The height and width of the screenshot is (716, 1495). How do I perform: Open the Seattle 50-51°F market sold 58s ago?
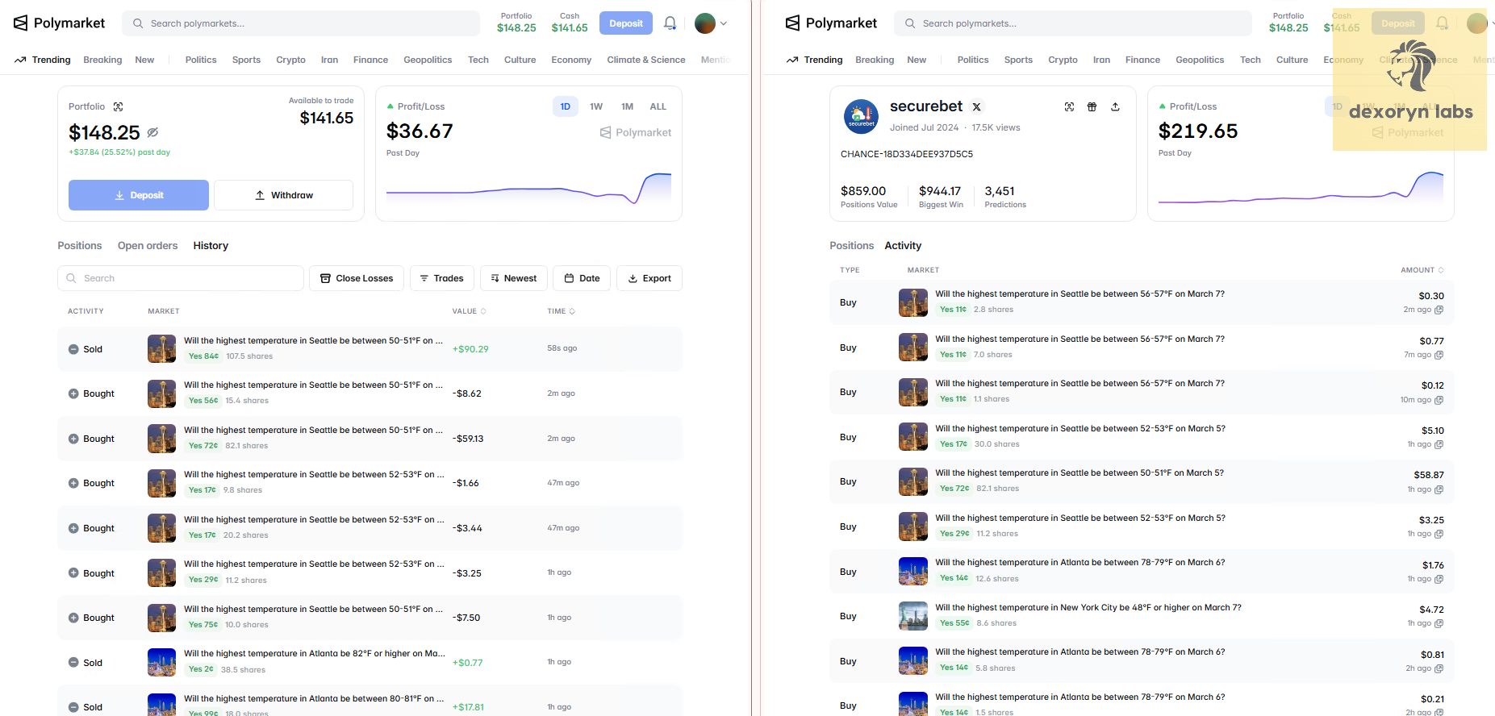point(313,341)
